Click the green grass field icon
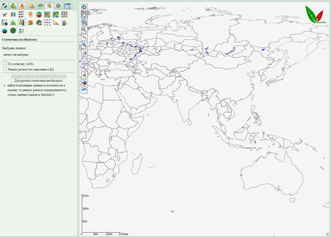 (x=13, y=22)
